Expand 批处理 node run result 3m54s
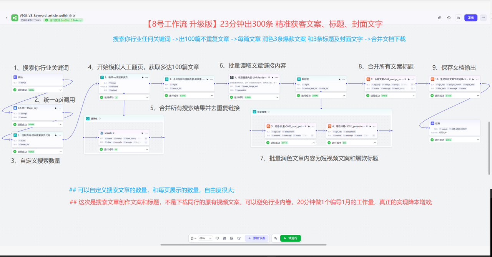The width and height of the screenshot is (492, 257). coord(344,96)
